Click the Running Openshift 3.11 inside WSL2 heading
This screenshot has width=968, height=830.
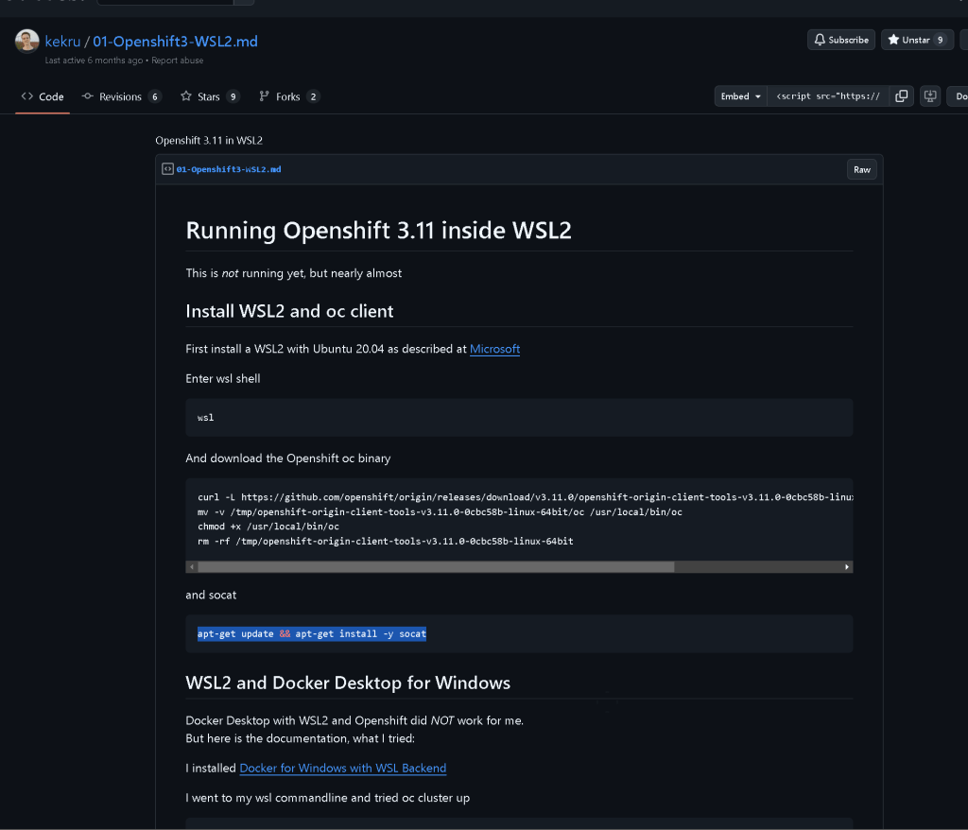point(378,231)
